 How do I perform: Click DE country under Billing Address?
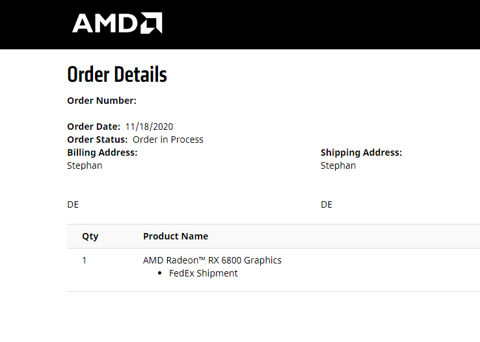73,204
